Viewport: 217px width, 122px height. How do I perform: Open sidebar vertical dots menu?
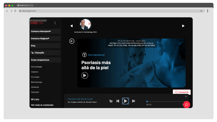tap(55, 23)
